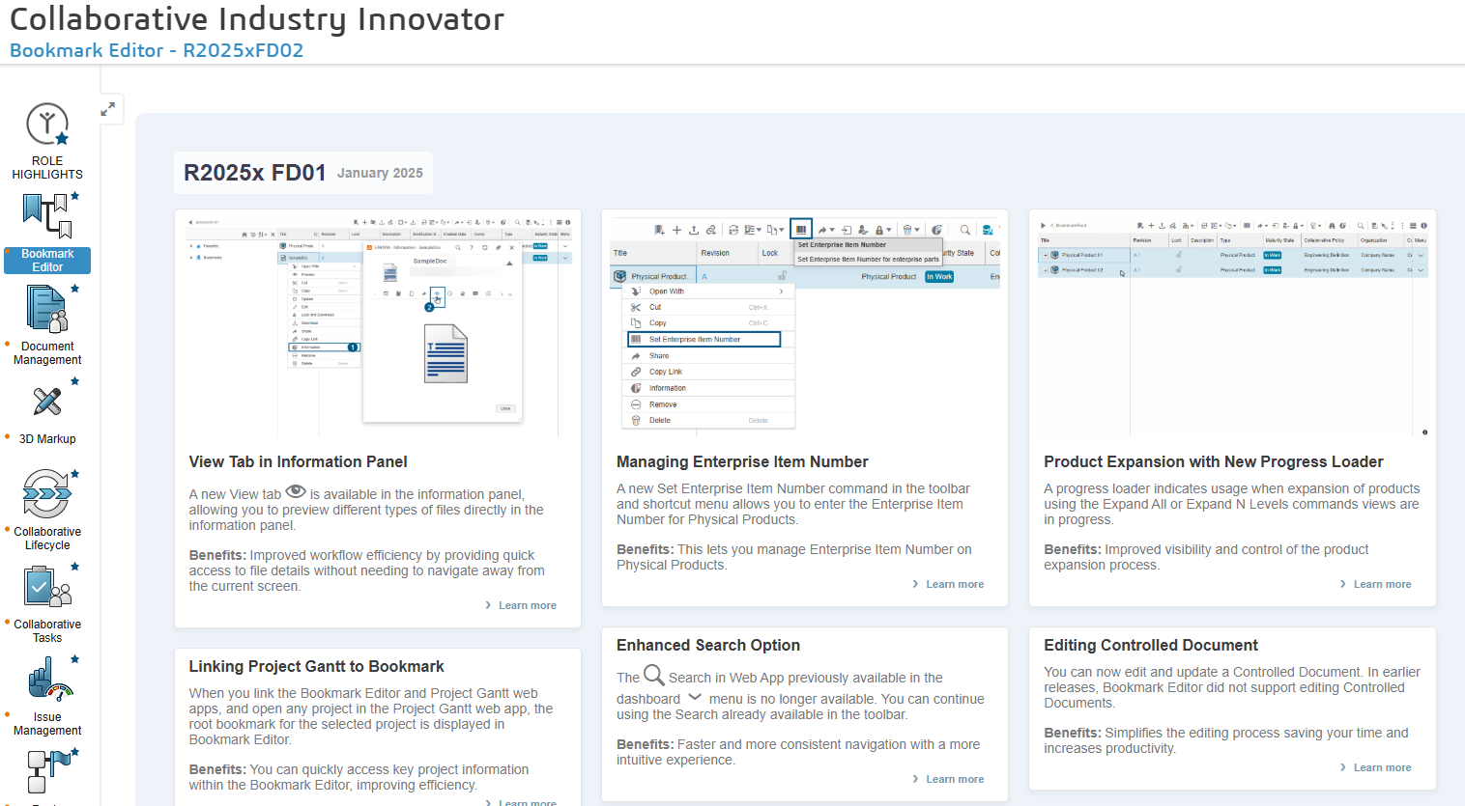Click the Enhanced Search Option card title
1465x806 pixels.
(708, 645)
